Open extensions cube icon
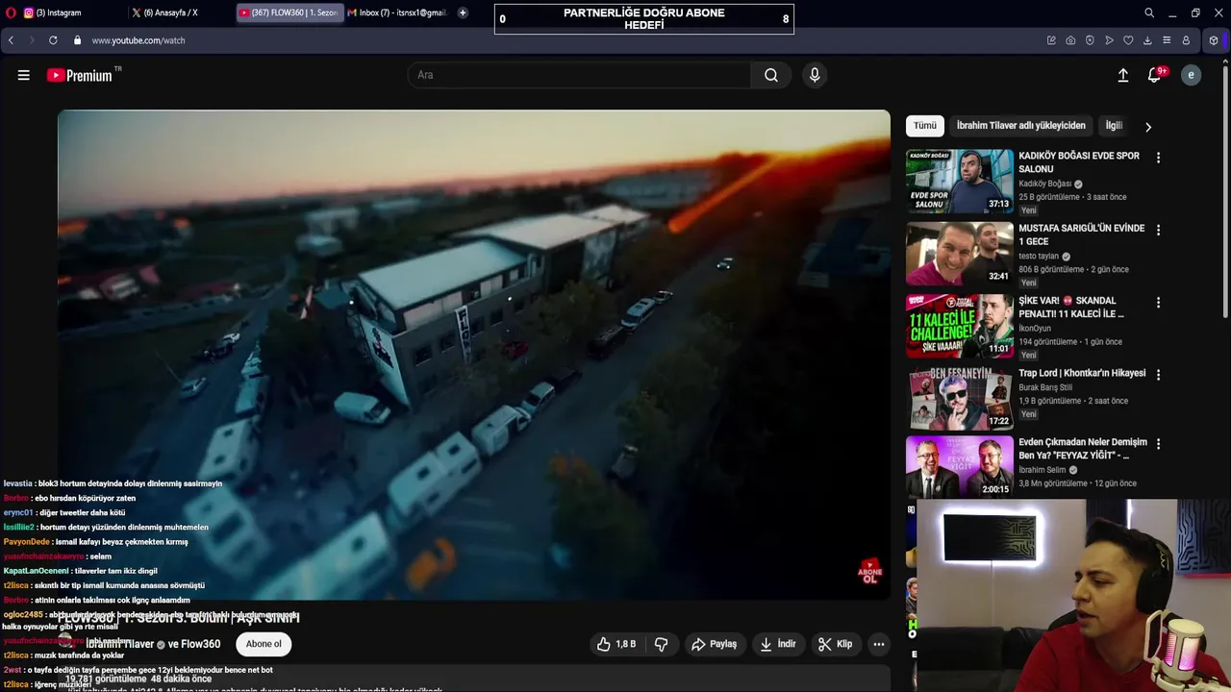This screenshot has width=1231, height=692. [1214, 40]
